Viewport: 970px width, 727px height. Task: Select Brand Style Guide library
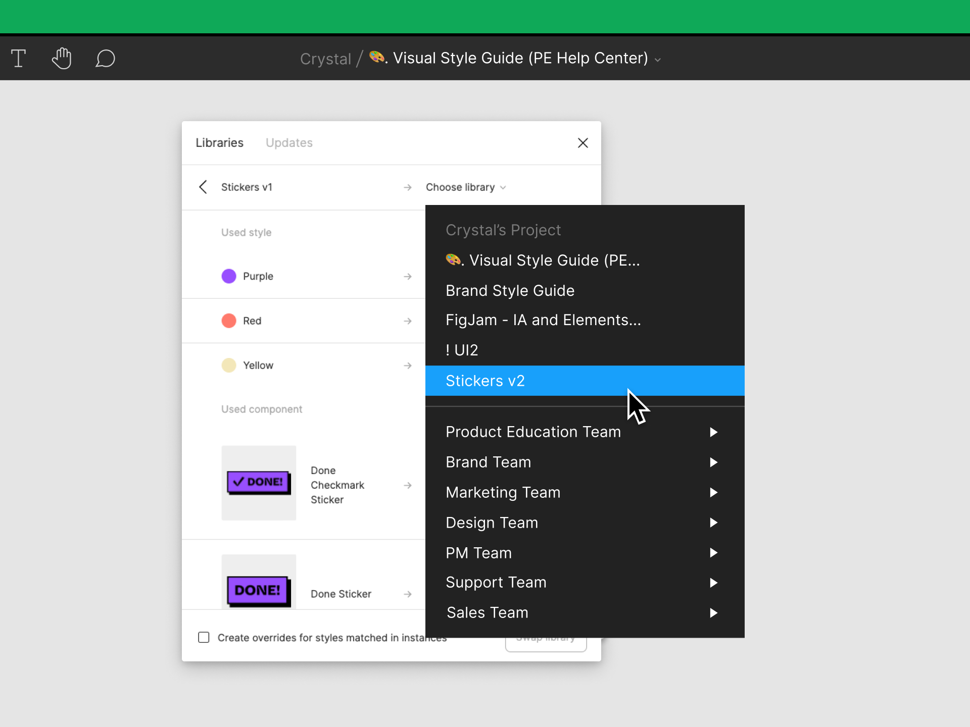[510, 290]
